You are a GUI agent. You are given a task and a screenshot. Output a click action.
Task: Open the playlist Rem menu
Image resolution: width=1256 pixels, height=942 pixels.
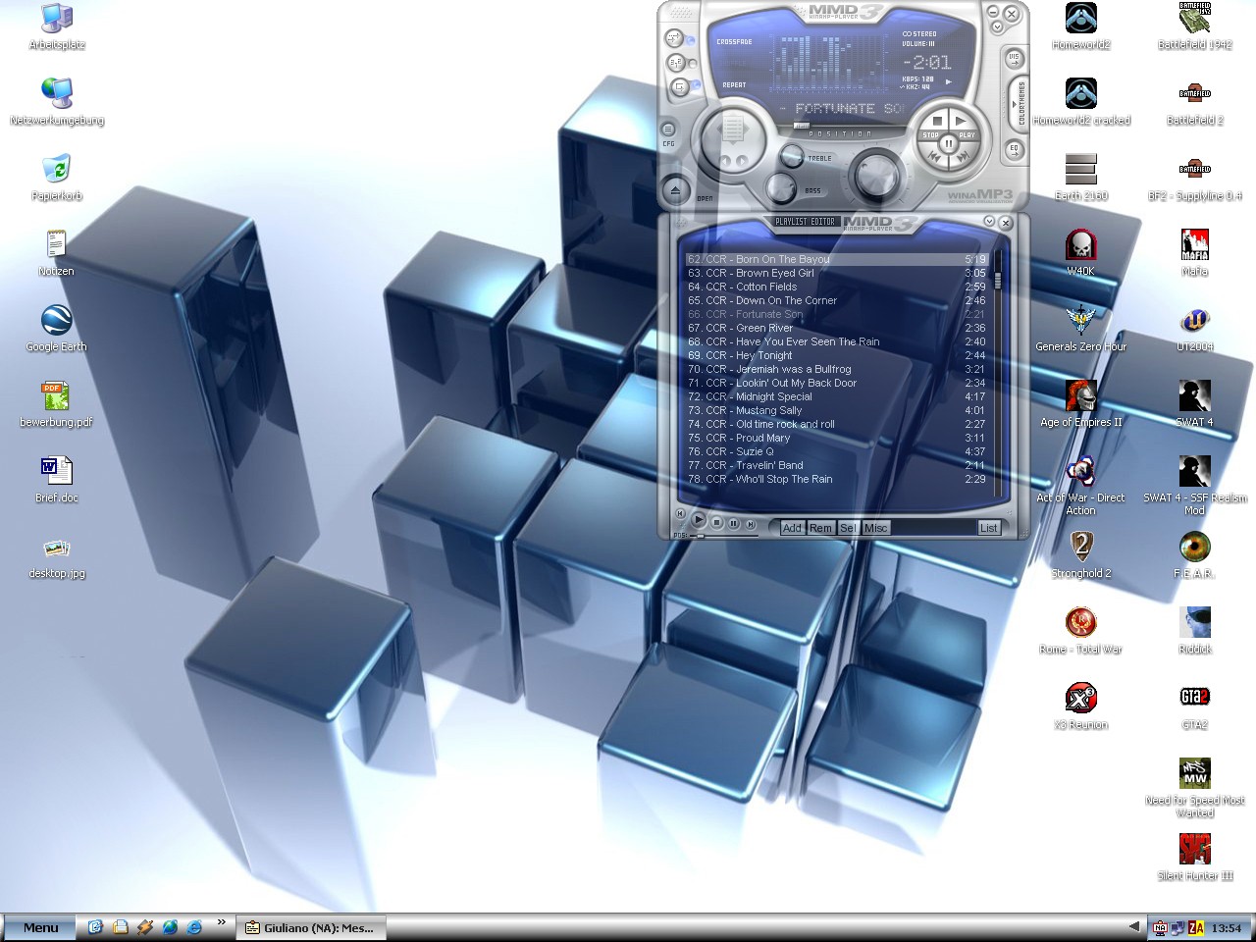pos(820,527)
